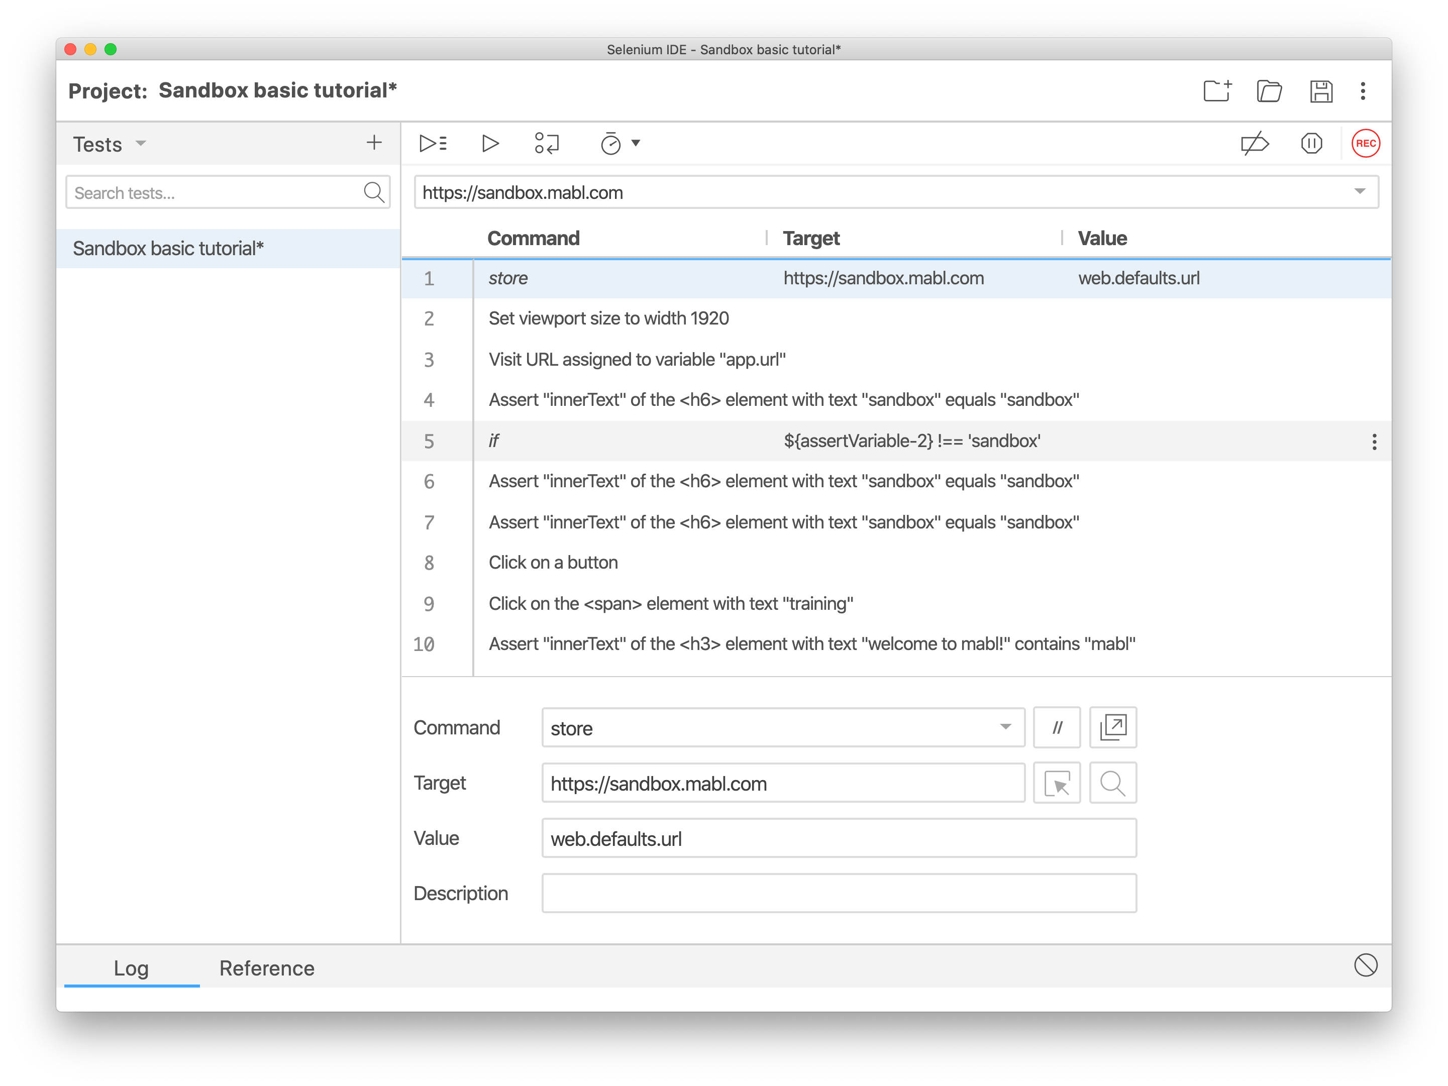Create a new project
This screenshot has width=1448, height=1086.
tap(1217, 91)
